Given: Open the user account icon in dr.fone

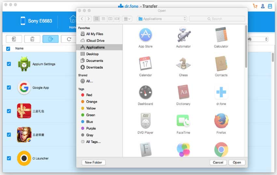Looking at the screenshot, I should pos(263,6).
